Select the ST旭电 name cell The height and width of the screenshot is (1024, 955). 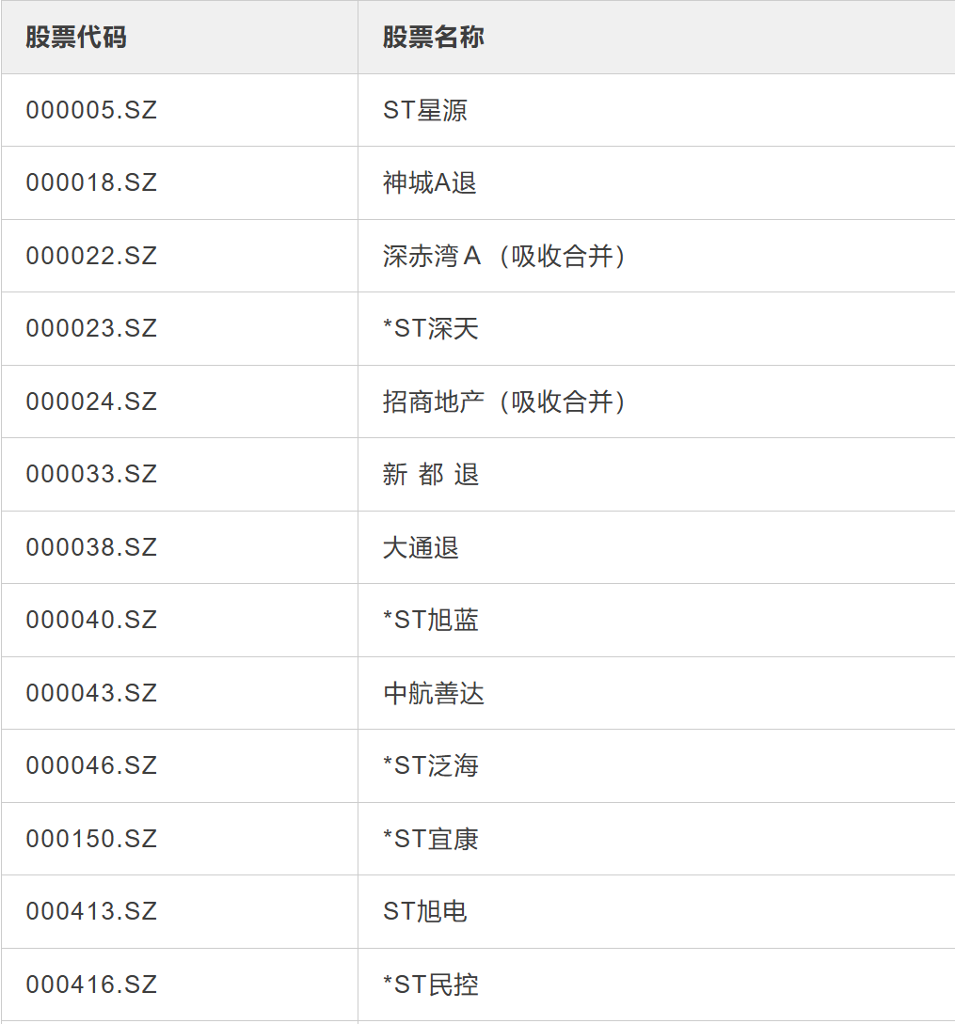[x=425, y=911]
